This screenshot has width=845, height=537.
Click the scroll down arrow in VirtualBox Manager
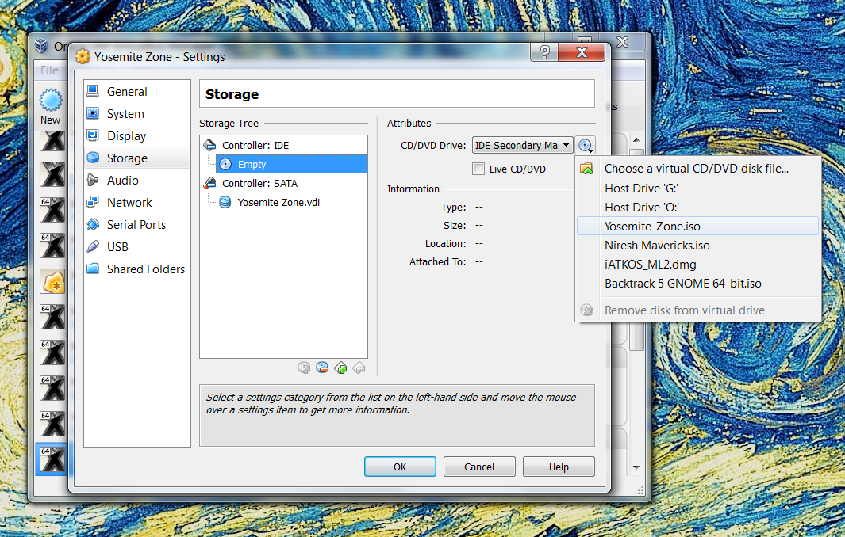636,467
